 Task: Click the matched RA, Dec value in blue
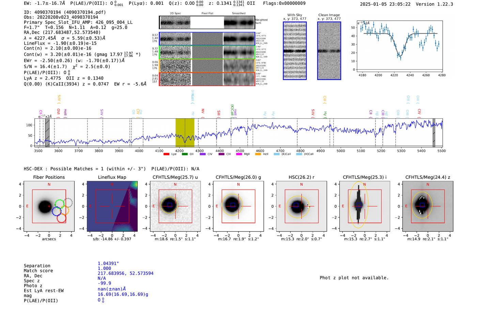125,273
